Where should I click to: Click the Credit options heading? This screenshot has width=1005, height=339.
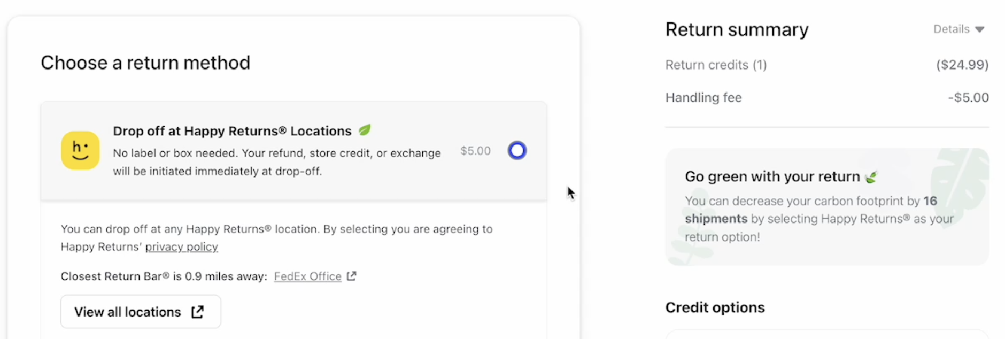[715, 307]
